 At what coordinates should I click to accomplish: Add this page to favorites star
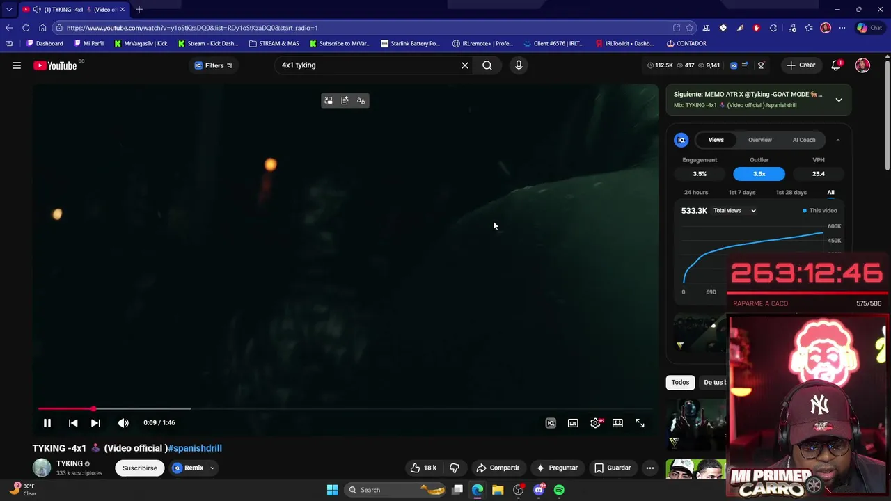pyautogui.click(x=690, y=28)
